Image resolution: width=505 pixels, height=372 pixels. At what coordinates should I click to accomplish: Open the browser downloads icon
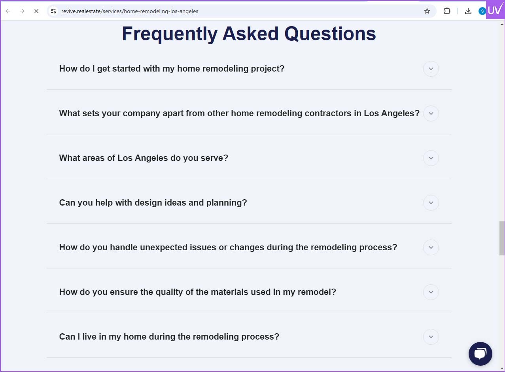click(x=468, y=11)
